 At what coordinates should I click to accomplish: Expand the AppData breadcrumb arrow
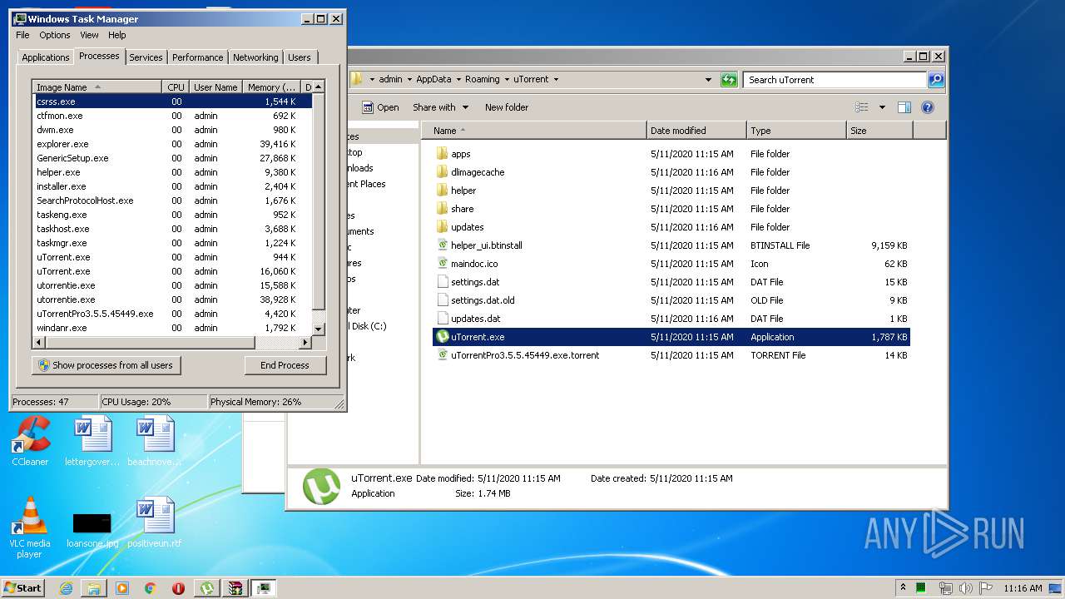coord(458,80)
